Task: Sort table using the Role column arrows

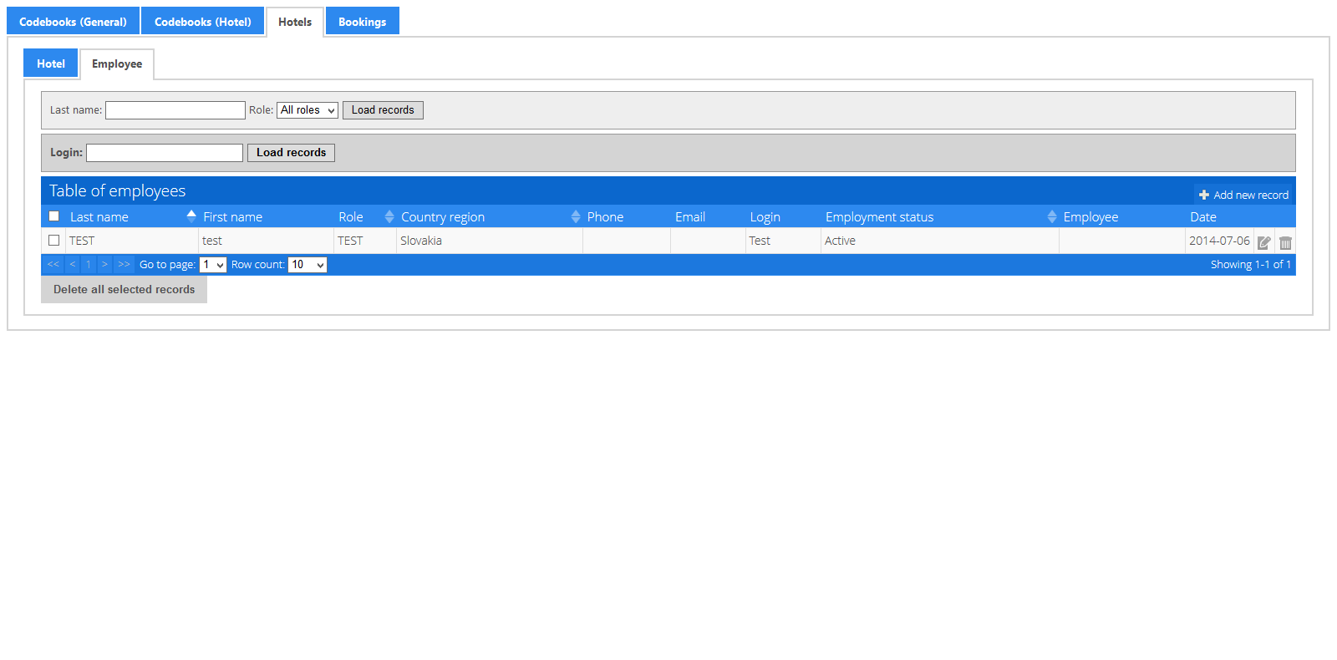Action: pos(389,216)
